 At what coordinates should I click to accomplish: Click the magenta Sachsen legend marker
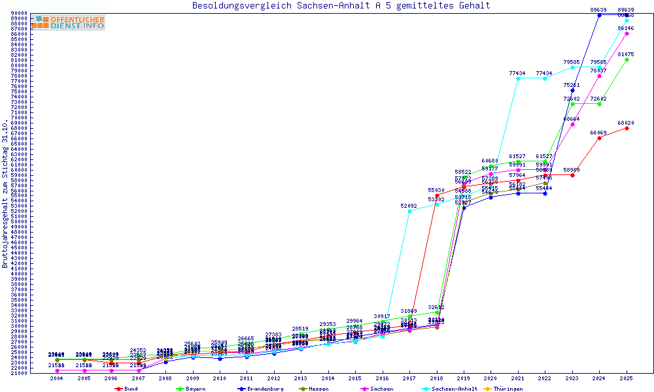click(364, 389)
